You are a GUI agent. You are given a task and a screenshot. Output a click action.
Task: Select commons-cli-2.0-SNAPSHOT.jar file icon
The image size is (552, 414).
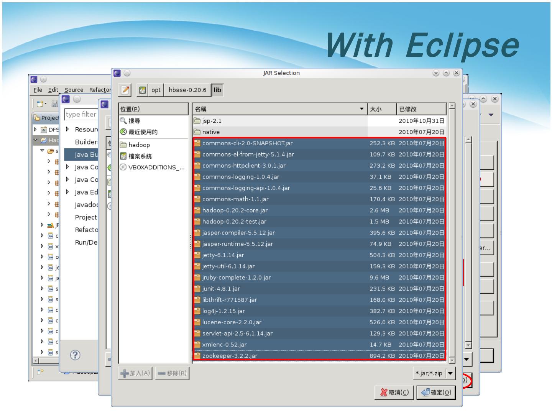(197, 143)
